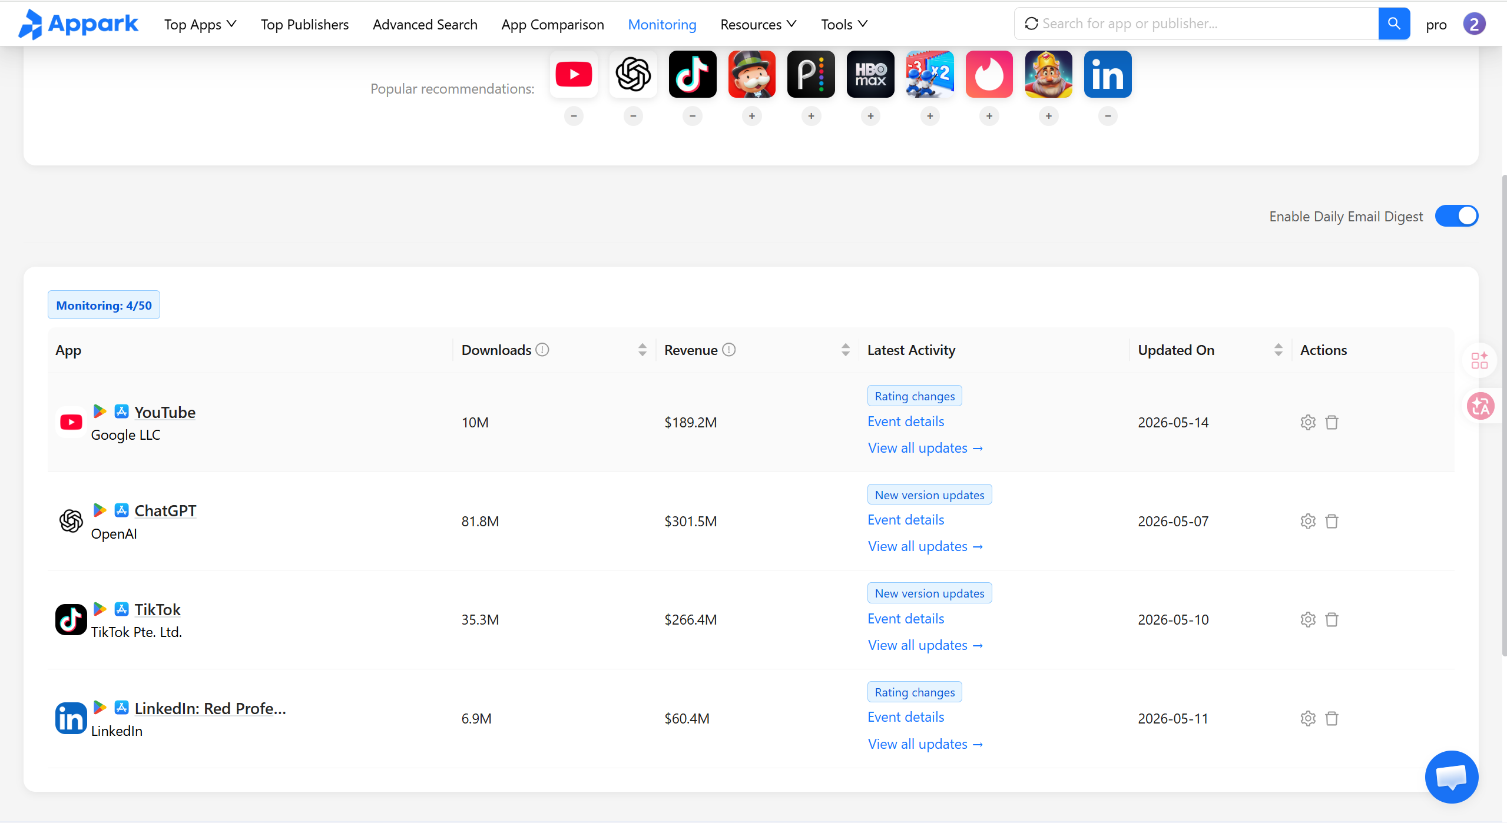This screenshot has height=823, width=1507.
Task: Open the pro account label
Action: click(1436, 24)
